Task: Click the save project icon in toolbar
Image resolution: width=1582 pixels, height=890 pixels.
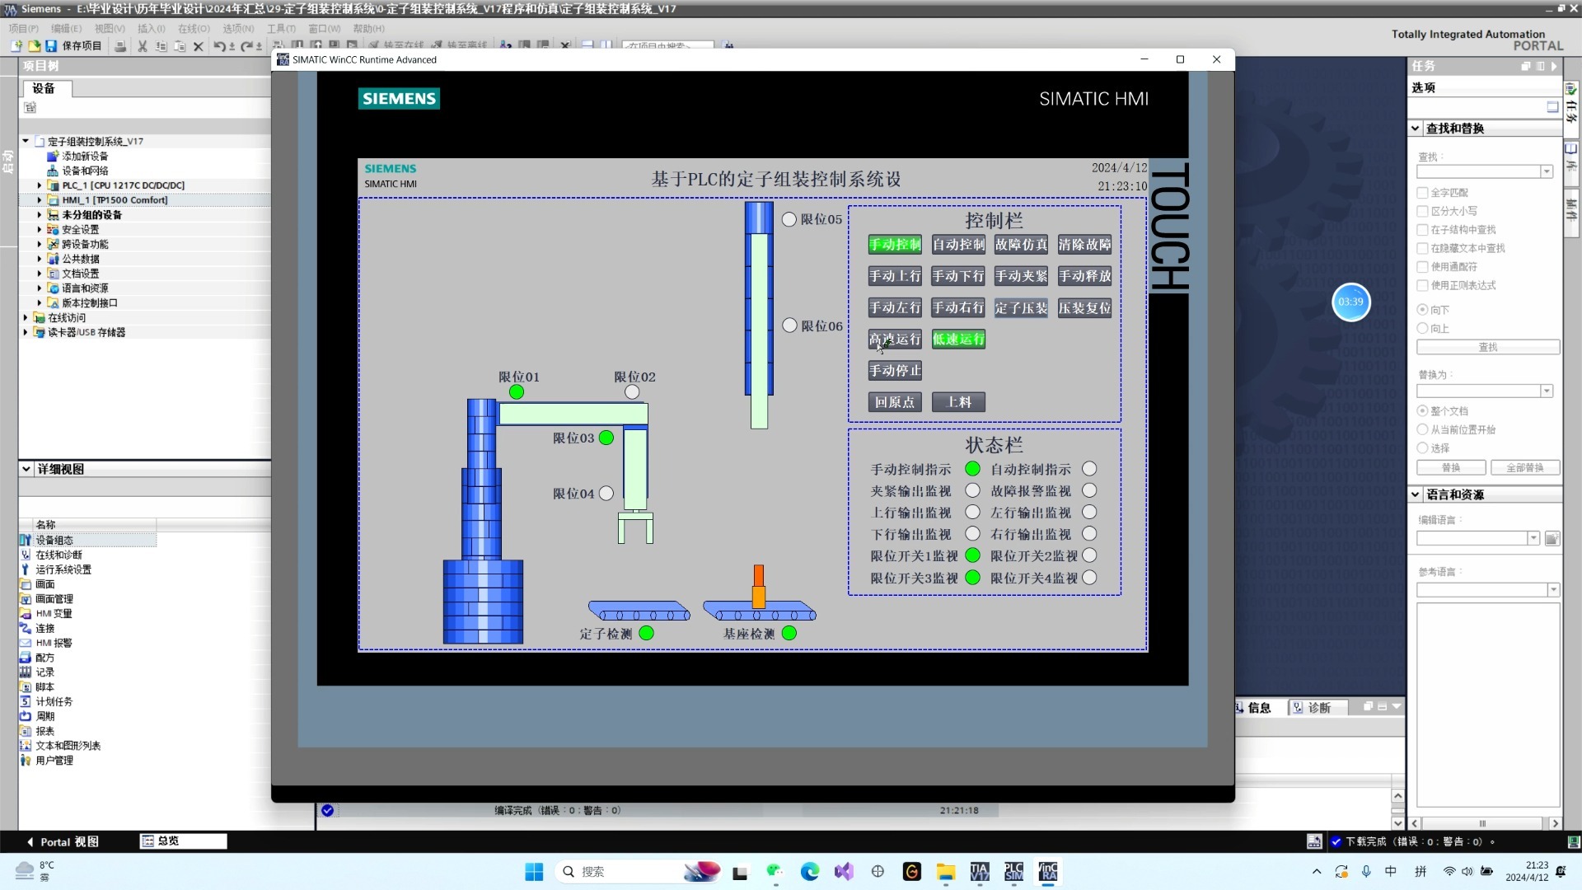Action: pyautogui.click(x=51, y=46)
